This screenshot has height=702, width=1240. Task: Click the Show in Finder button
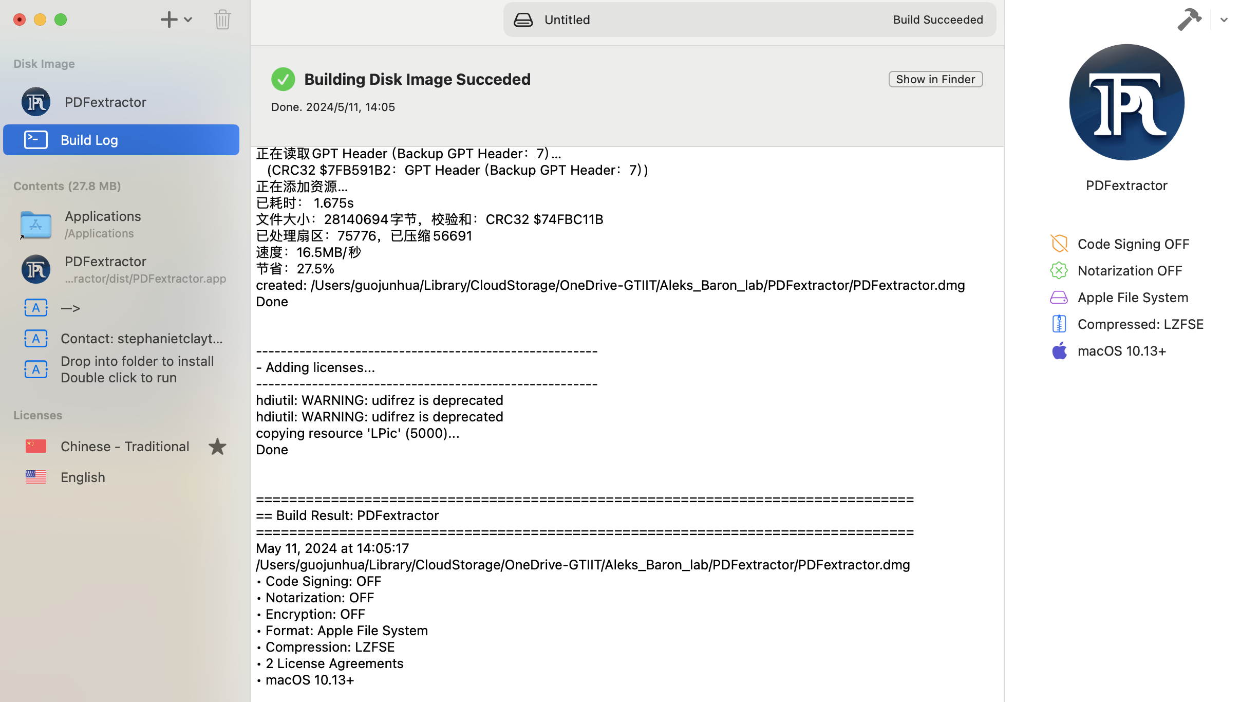click(x=935, y=79)
